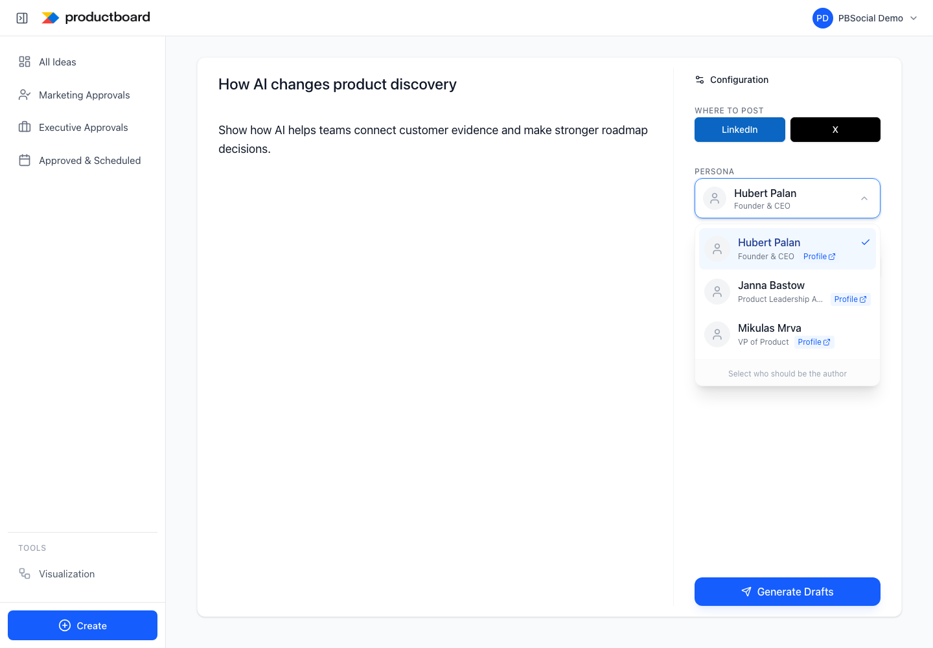Click the paper plane icon on Generate Drafts
This screenshot has width=933, height=648.
[746, 592]
